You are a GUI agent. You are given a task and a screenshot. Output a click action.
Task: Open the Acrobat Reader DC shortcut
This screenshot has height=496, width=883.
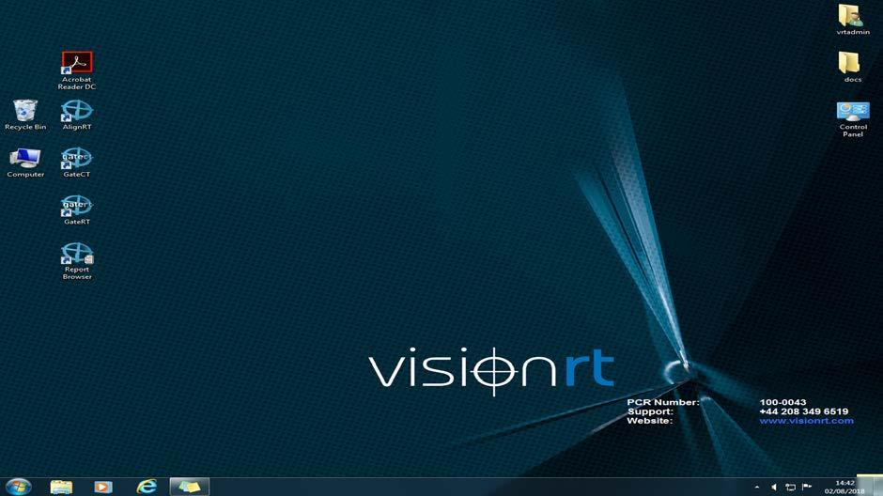coord(77,70)
